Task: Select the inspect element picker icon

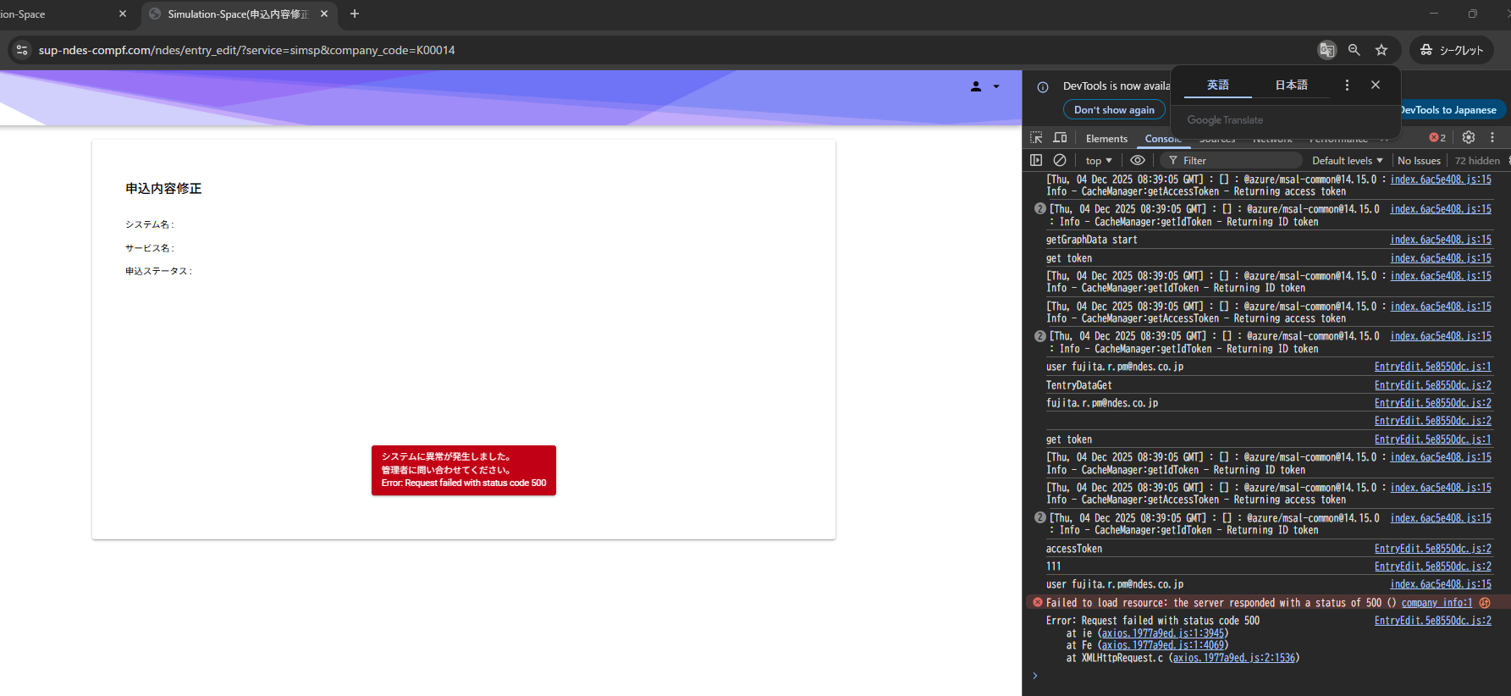Action: pyautogui.click(x=1036, y=138)
